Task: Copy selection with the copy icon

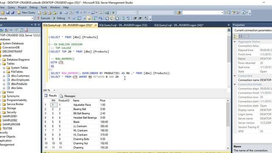Action: click(66, 13)
